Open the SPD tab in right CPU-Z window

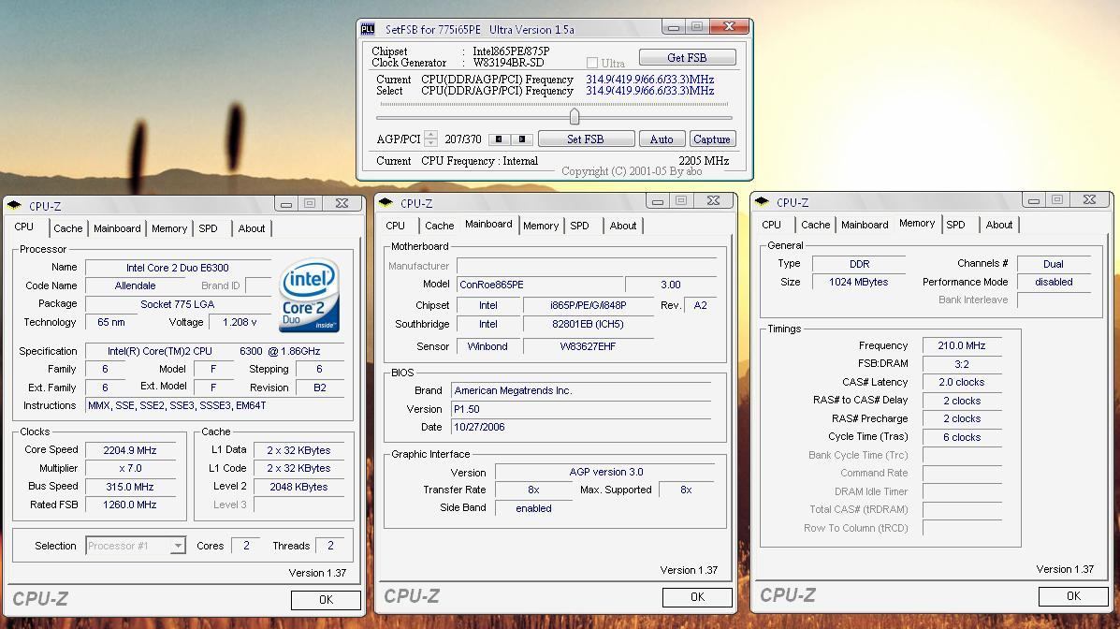tap(955, 226)
